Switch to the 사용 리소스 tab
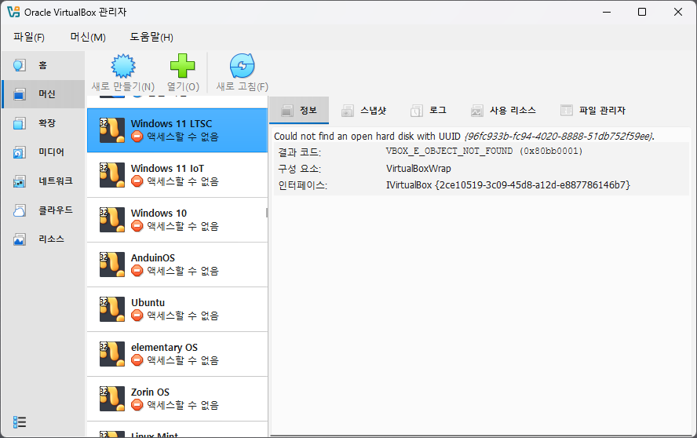 [x=503, y=110]
